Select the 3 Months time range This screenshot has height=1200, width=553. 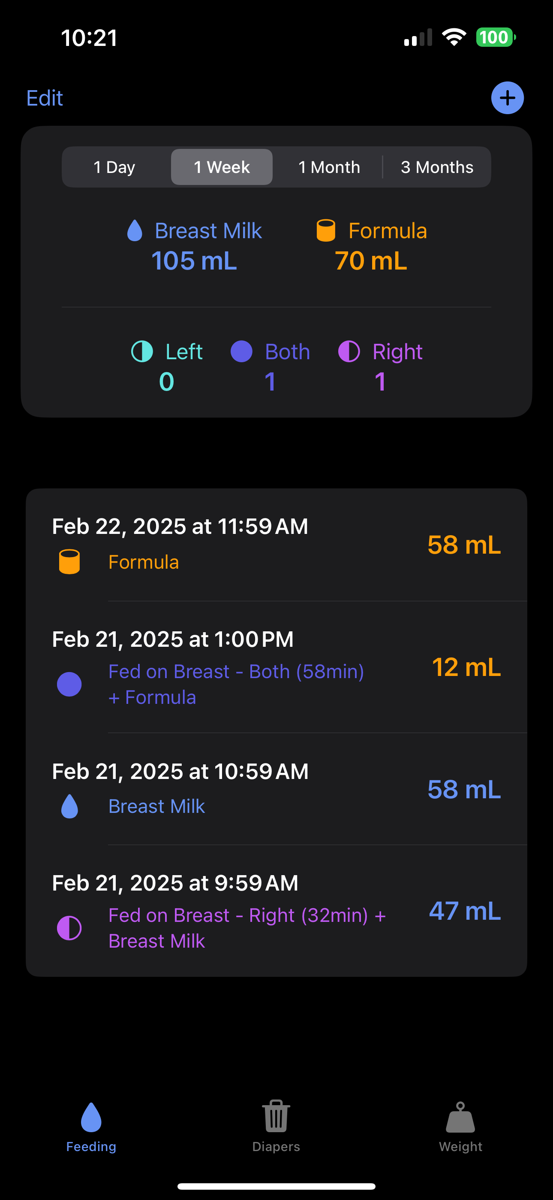coord(437,167)
